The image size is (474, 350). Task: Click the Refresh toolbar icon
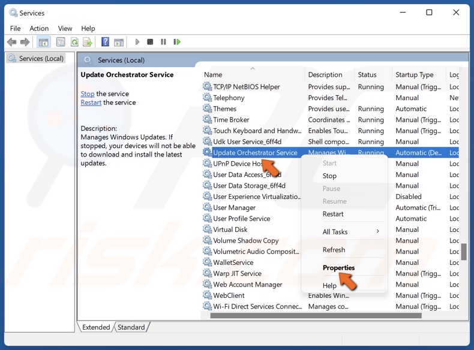click(x=74, y=42)
